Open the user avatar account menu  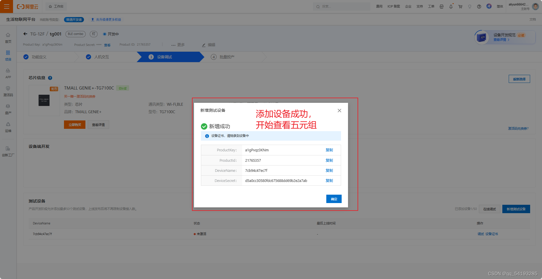tap(535, 6)
